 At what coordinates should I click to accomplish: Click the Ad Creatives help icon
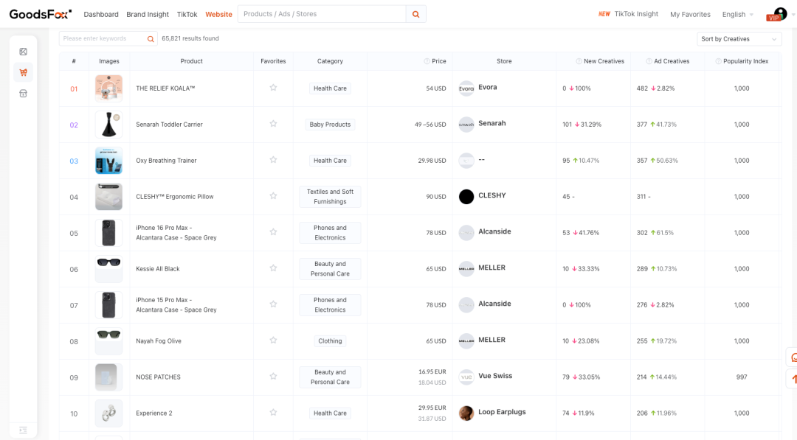click(649, 61)
